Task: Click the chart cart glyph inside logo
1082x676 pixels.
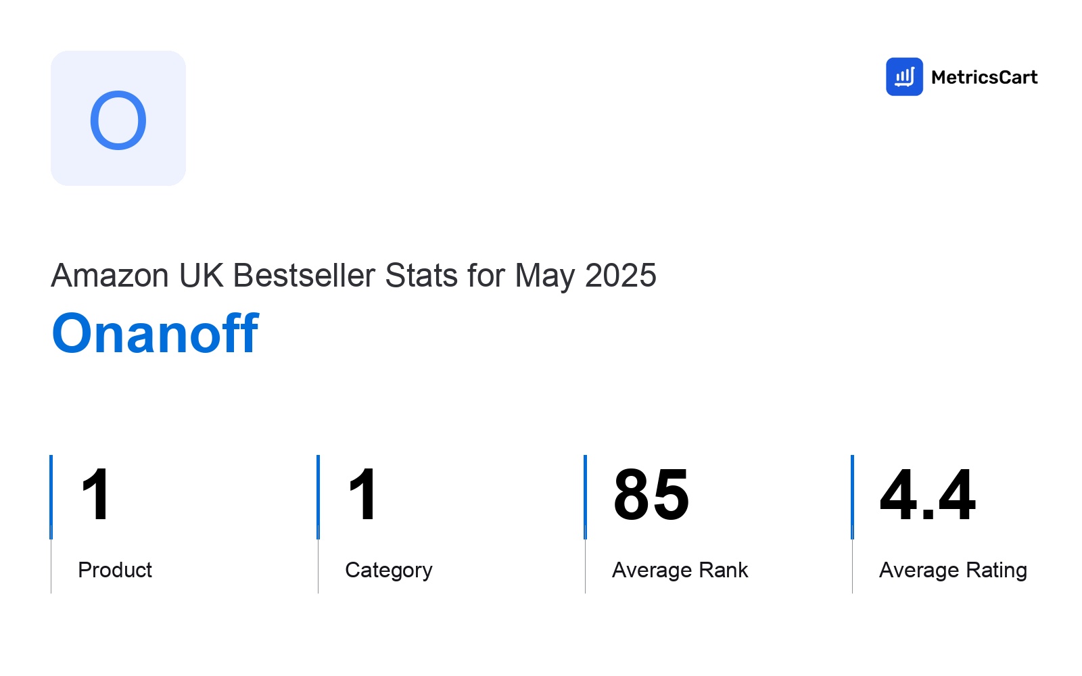Action: click(x=905, y=77)
